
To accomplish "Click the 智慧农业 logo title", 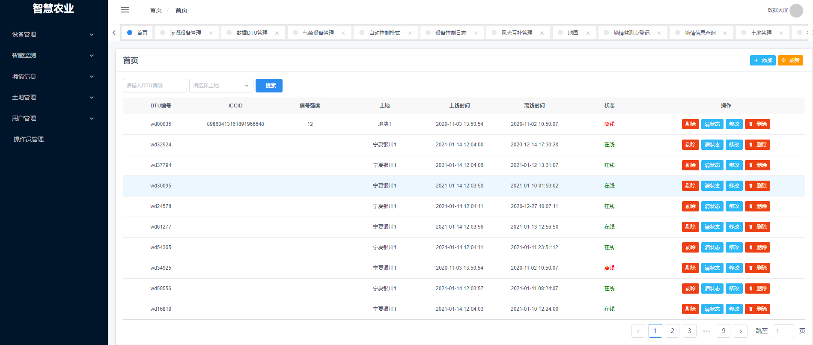I will pyautogui.click(x=54, y=9).
